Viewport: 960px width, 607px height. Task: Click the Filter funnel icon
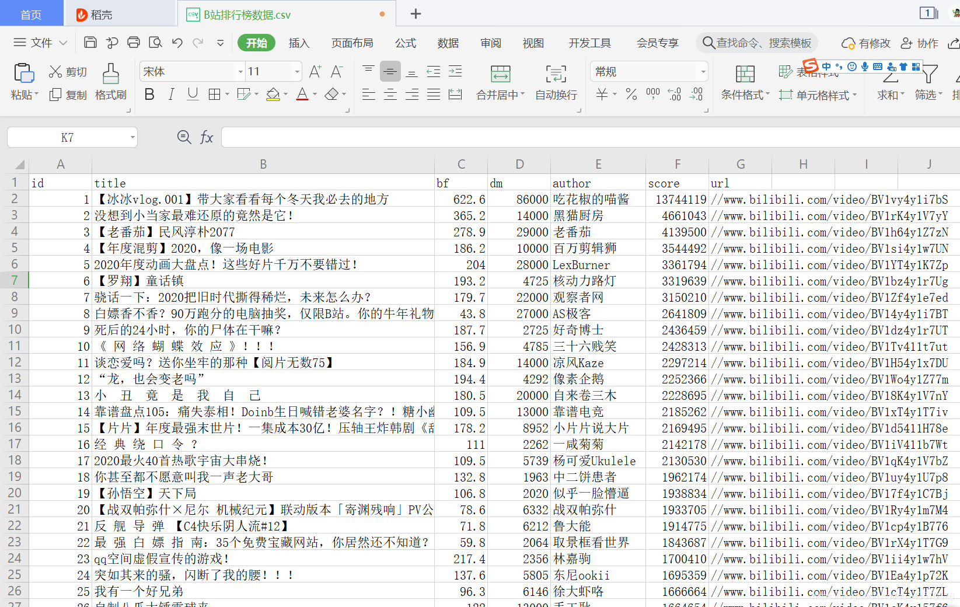coord(929,74)
